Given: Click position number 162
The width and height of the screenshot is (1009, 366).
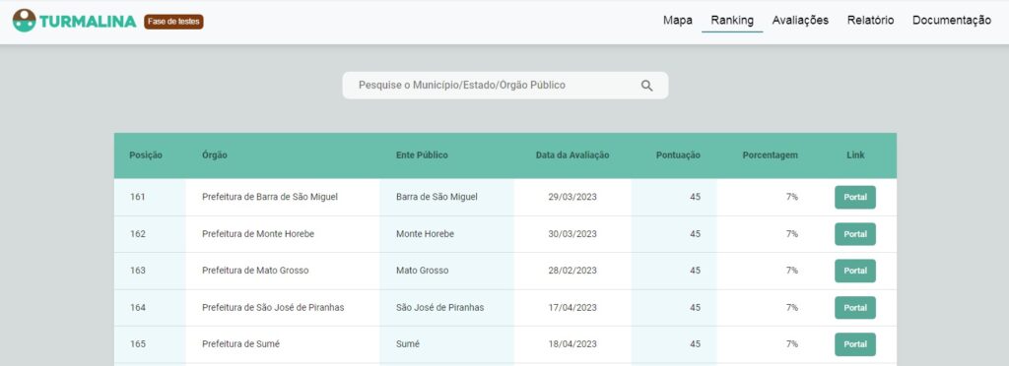Looking at the screenshot, I should 138,234.
